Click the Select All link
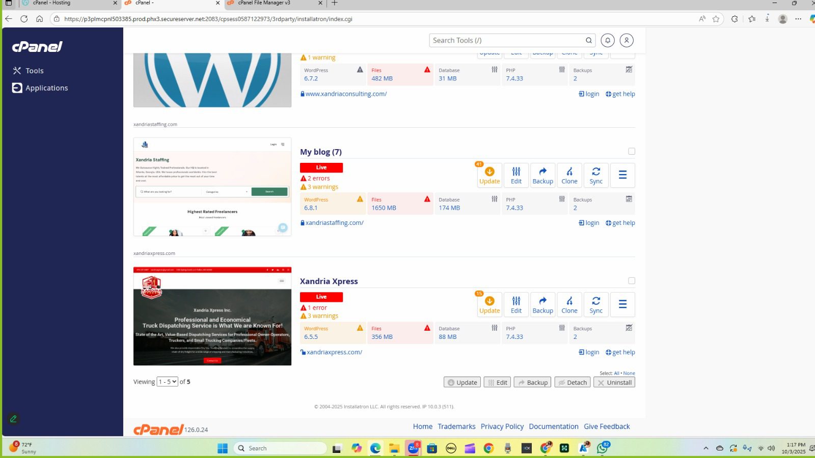The image size is (815, 458). click(x=616, y=374)
